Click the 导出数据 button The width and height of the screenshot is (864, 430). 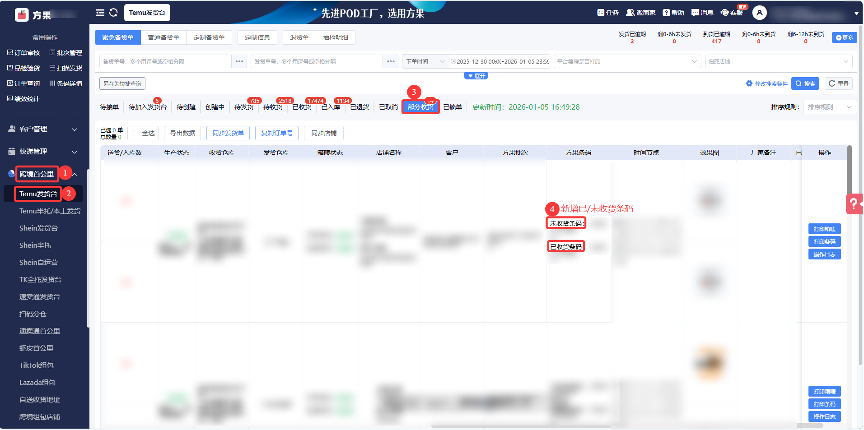(x=182, y=133)
